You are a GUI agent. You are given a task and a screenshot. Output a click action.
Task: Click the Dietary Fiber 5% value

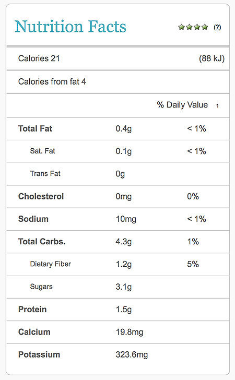pyautogui.click(x=193, y=264)
